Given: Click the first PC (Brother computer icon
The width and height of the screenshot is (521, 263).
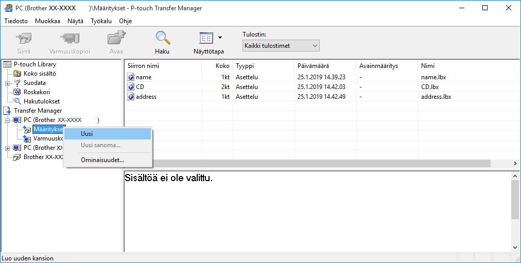Looking at the screenshot, I should point(17,120).
